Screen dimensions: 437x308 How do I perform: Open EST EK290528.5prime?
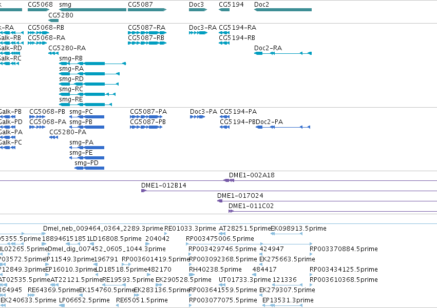[x=183, y=280]
